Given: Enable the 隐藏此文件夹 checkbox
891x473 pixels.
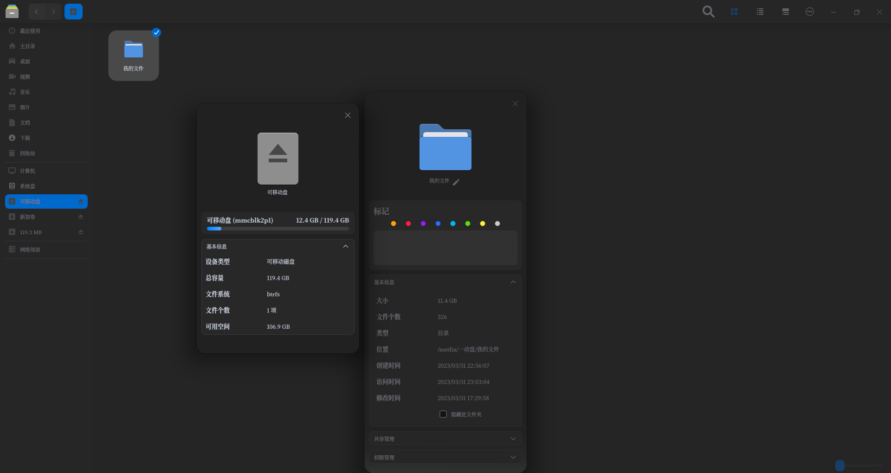Looking at the screenshot, I should (442, 414).
